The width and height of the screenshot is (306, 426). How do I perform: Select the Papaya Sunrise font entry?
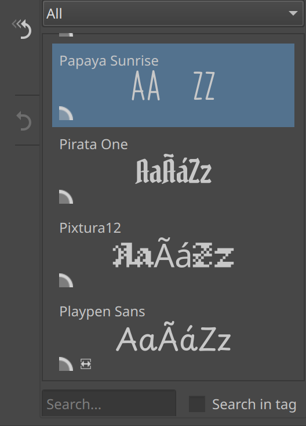pos(173,85)
